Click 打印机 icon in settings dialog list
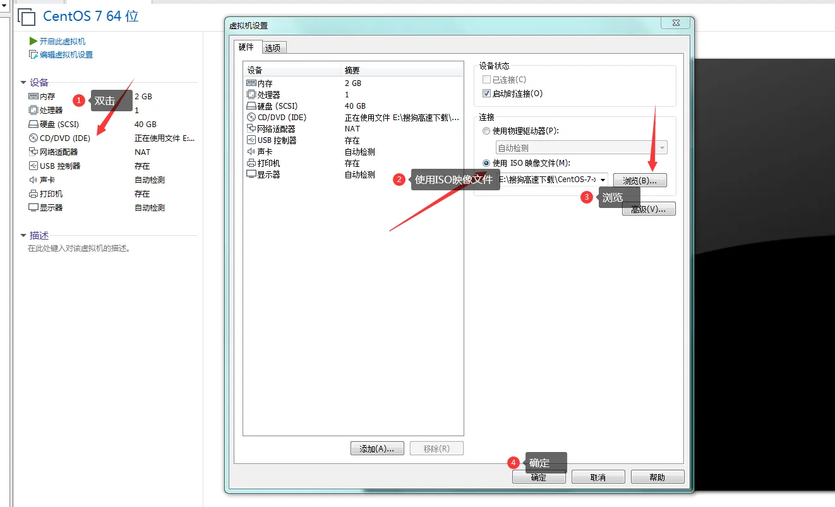Viewport: 835px width, 507px height. (251, 163)
